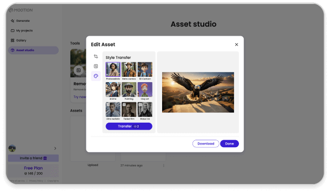Pick the 3D Cartoon style

click(145, 69)
